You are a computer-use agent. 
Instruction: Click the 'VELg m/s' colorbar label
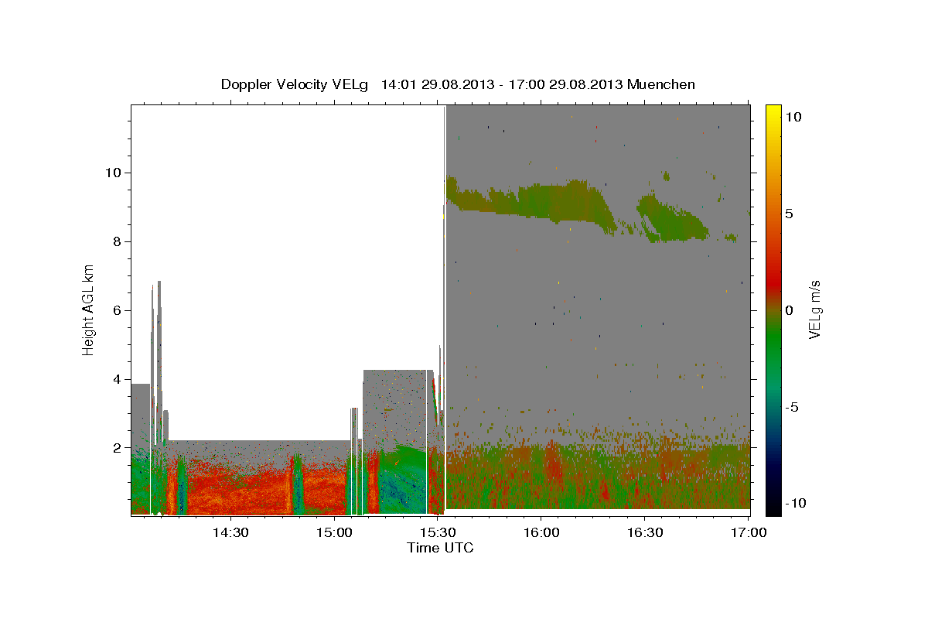(815, 309)
